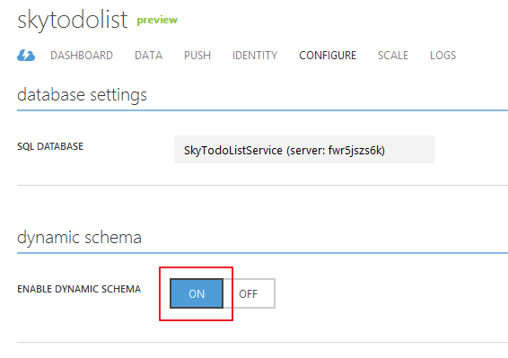
Task: Click the ENABLE DYNAMIC SCHEMA label
Action: pyautogui.click(x=79, y=289)
